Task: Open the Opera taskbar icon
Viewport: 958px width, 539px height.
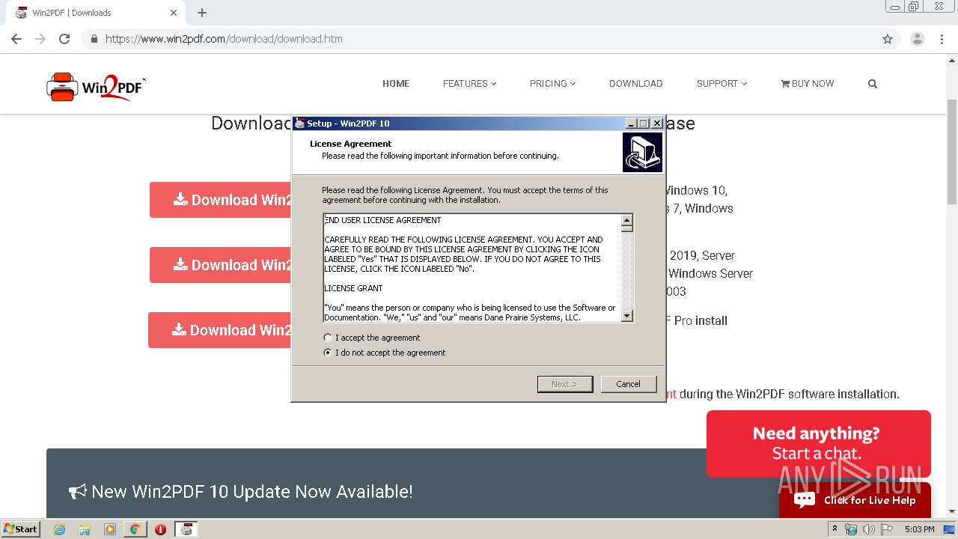Action: pos(160,529)
